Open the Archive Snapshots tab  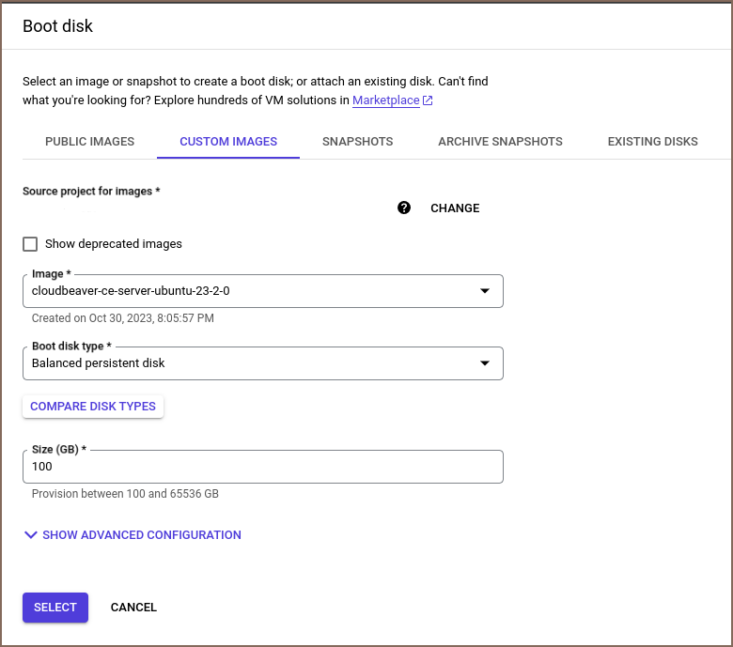[x=500, y=142]
